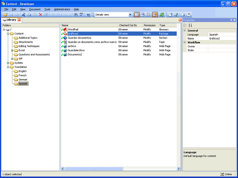
Task: Open the File menu
Action: tap(6, 9)
